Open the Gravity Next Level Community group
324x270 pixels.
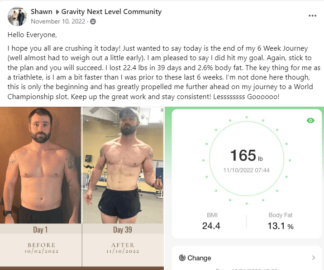[111, 12]
